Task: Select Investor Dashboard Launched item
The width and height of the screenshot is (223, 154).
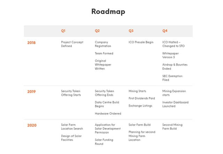Action: 175,104
